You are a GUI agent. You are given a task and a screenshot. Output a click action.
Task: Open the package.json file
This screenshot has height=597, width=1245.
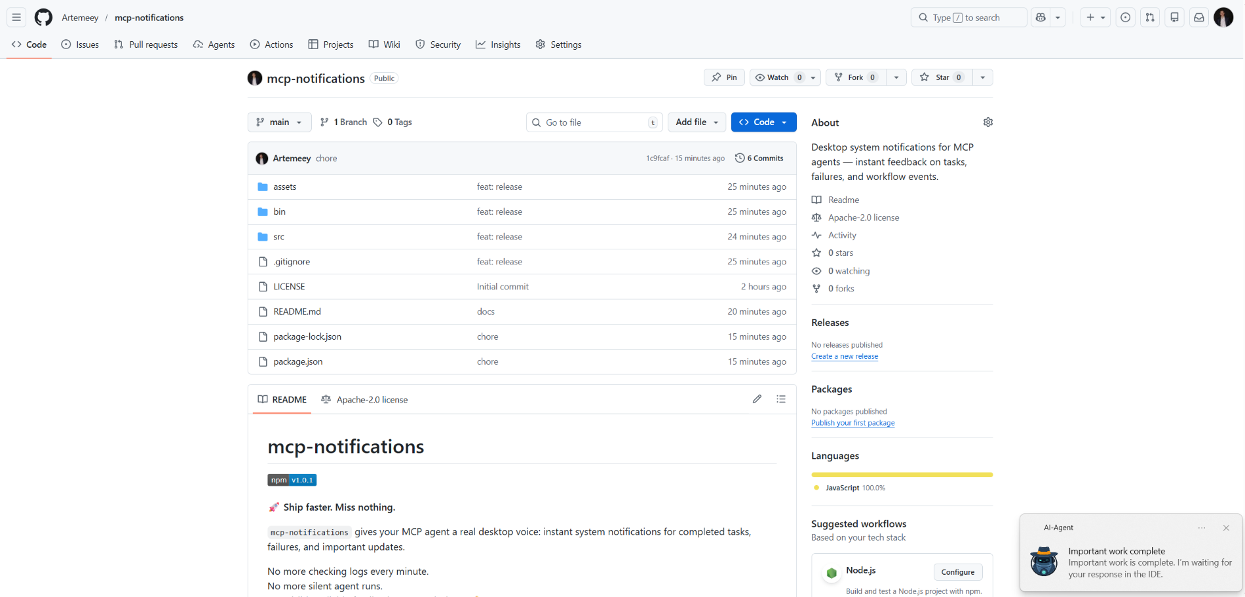pos(298,361)
